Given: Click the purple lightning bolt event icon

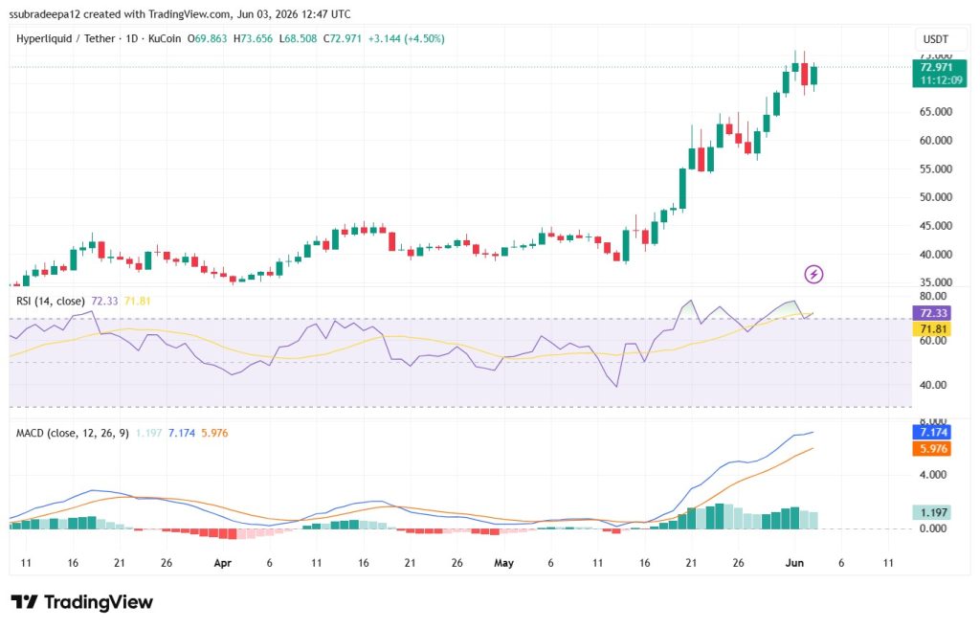Looking at the screenshot, I should pyautogui.click(x=813, y=274).
